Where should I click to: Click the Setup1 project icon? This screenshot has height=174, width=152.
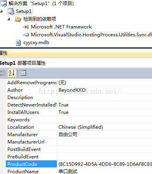point(11,11)
